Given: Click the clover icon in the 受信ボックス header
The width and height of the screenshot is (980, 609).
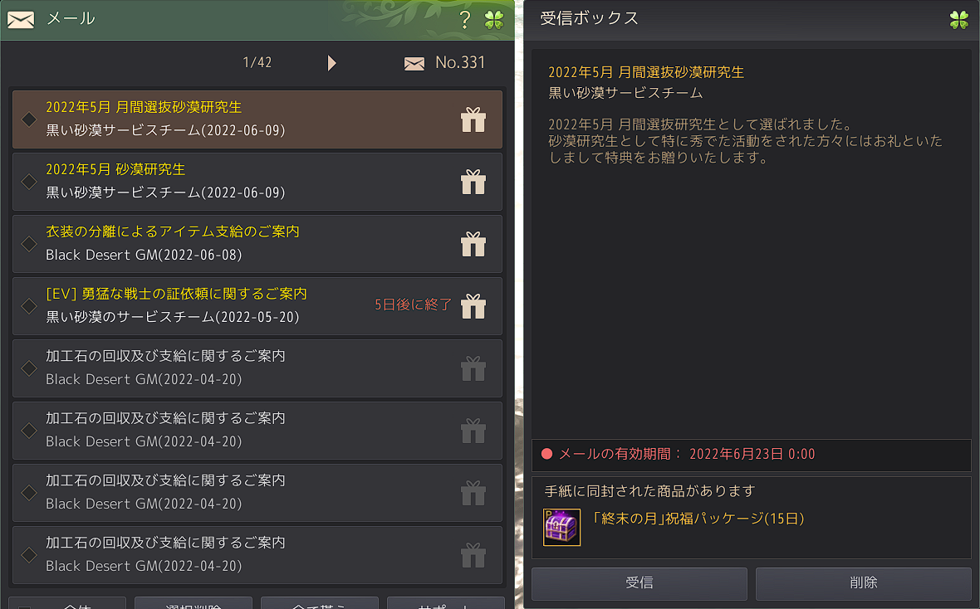Looking at the screenshot, I should [x=958, y=20].
